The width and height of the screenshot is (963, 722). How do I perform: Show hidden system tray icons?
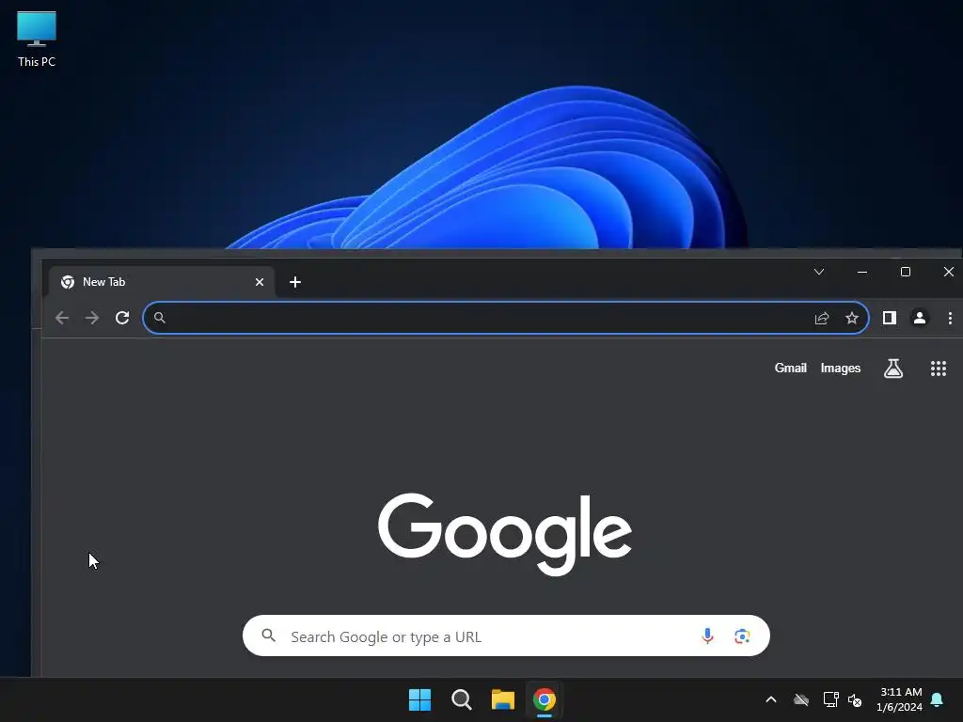pyautogui.click(x=771, y=699)
